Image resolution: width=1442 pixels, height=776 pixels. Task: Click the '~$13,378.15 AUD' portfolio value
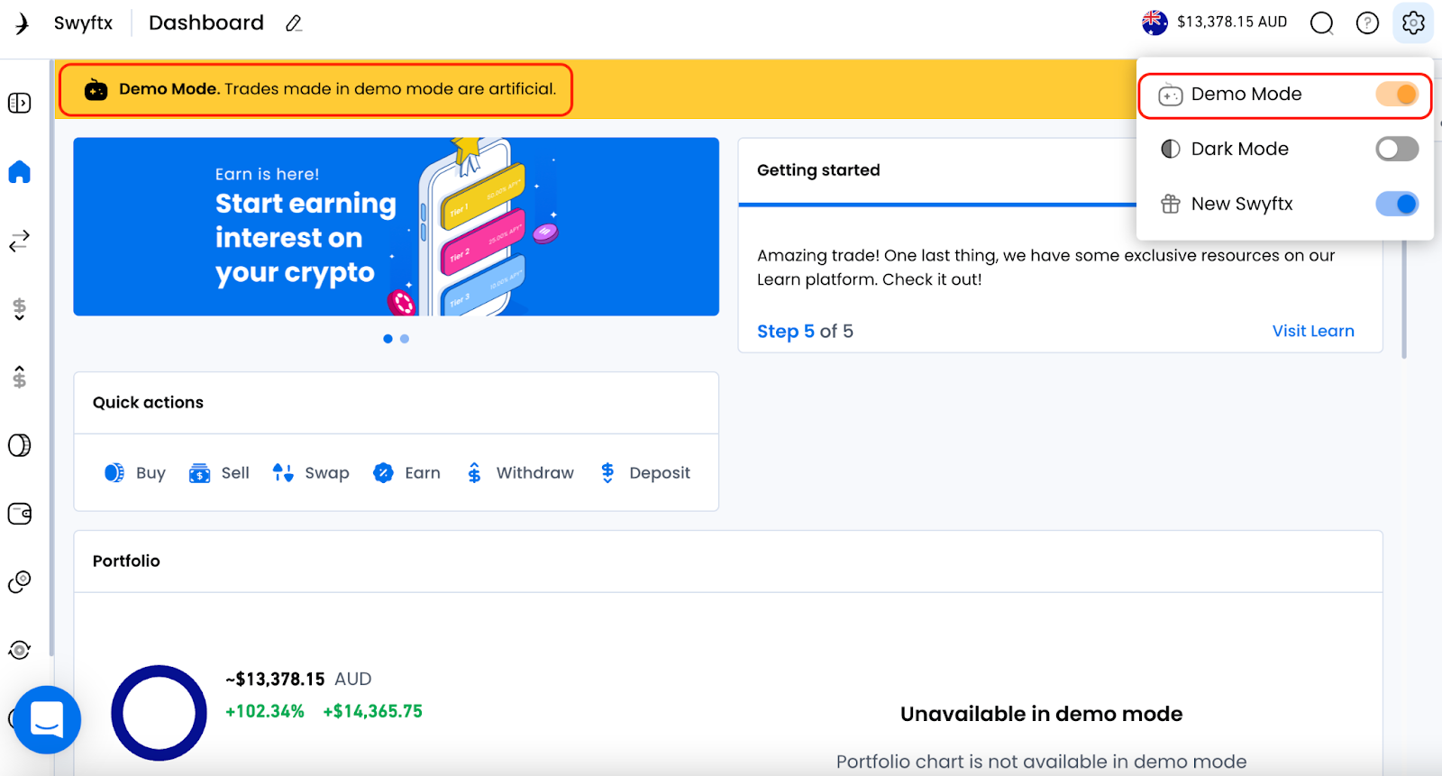pyautogui.click(x=298, y=680)
